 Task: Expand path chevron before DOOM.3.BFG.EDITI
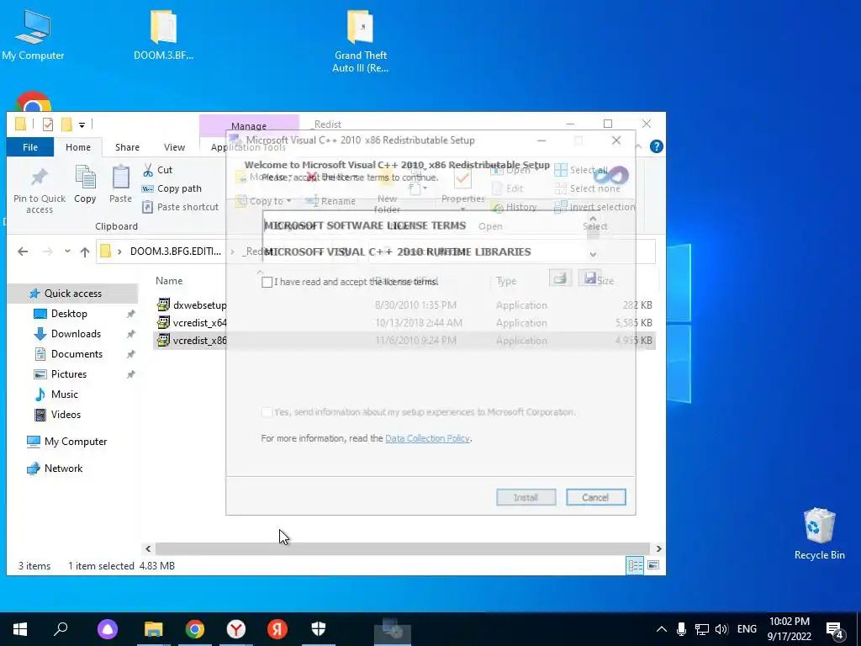(x=119, y=252)
